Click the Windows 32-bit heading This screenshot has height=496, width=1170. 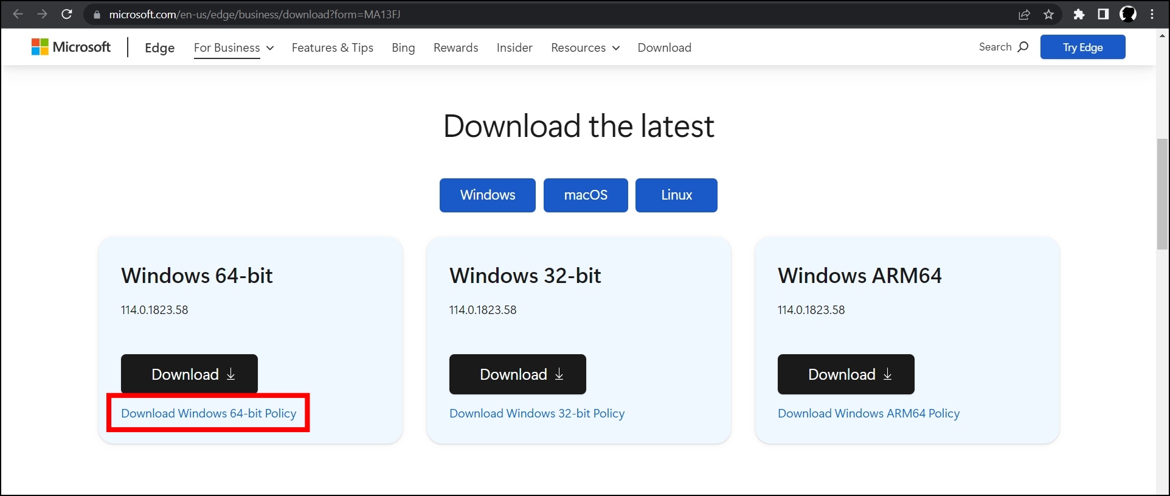tap(525, 276)
